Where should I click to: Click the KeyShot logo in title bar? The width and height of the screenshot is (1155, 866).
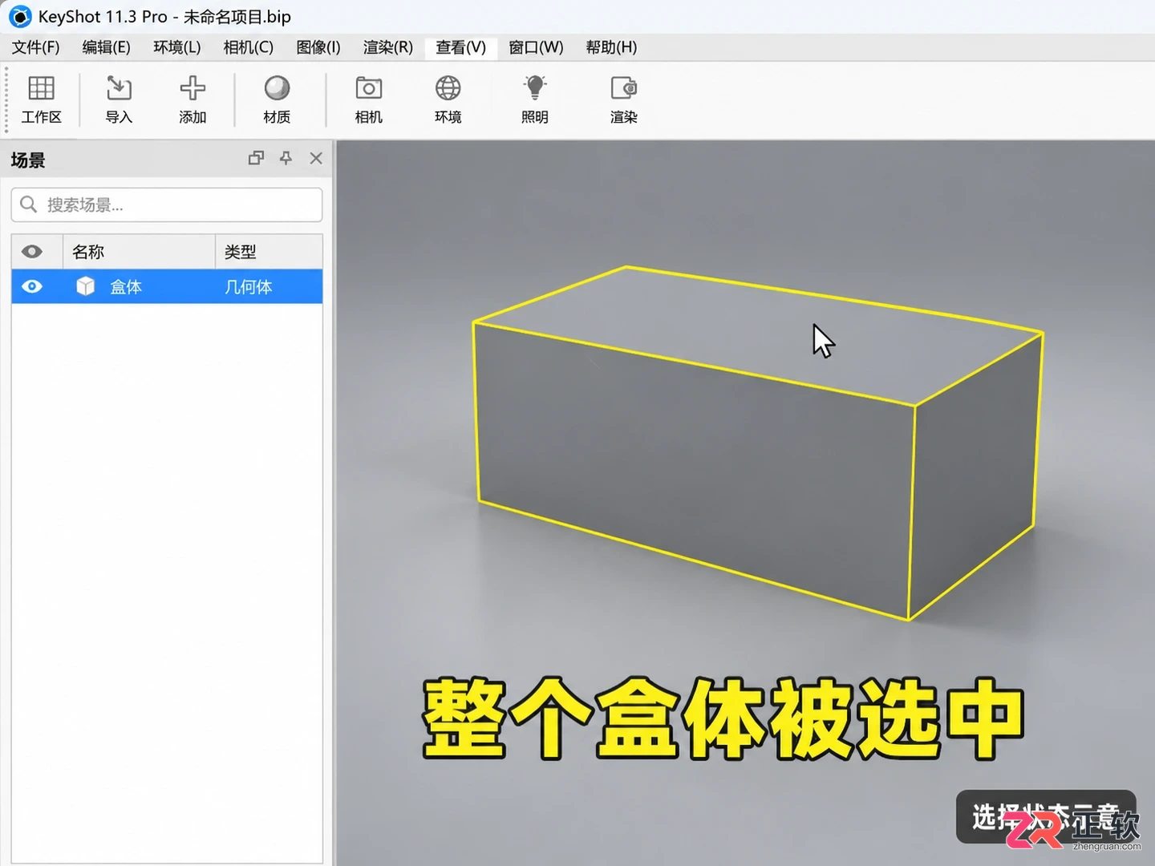point(20,17)
